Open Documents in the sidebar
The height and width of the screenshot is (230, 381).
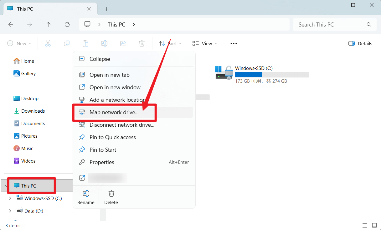click(x=29, y=123)
